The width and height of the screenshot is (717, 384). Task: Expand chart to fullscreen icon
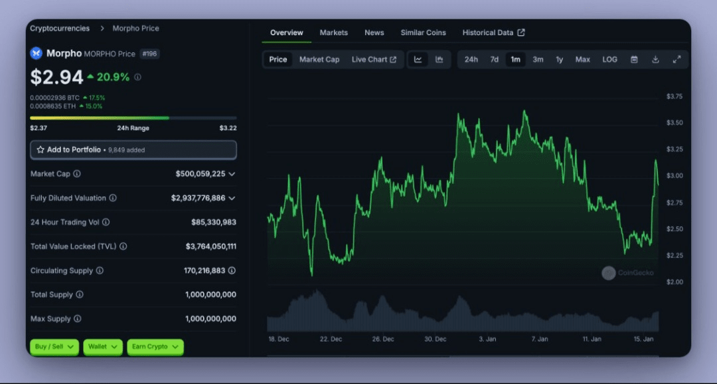coord(677,60)
